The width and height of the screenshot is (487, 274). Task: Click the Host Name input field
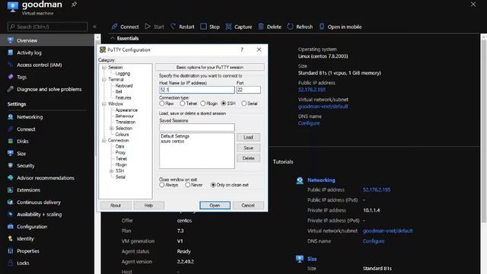197,90
